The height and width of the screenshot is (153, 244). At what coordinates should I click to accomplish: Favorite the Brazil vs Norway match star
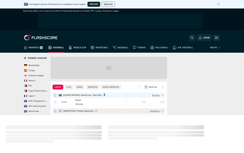55,102
